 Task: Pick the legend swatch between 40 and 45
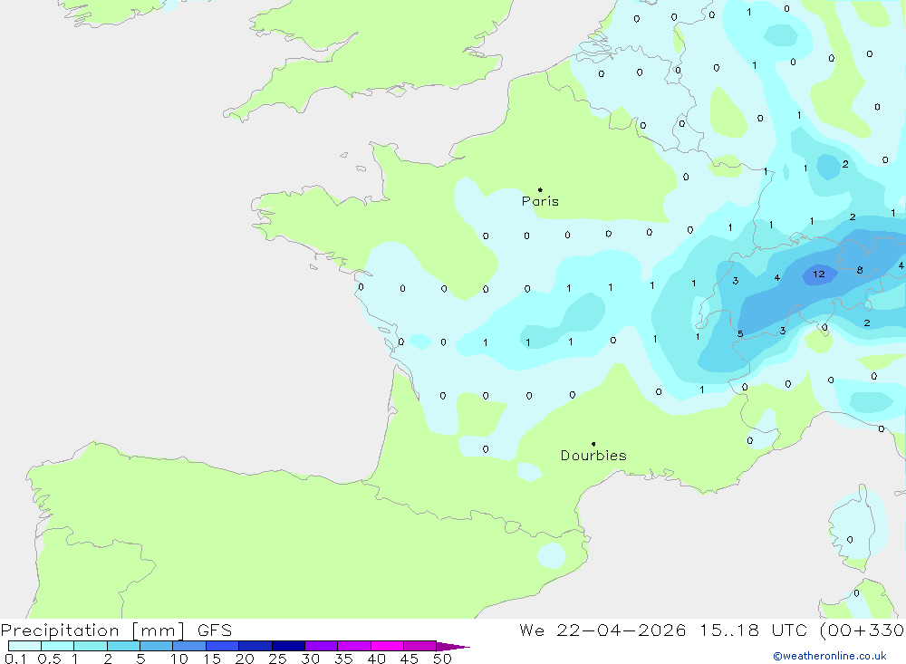(387, 646)
